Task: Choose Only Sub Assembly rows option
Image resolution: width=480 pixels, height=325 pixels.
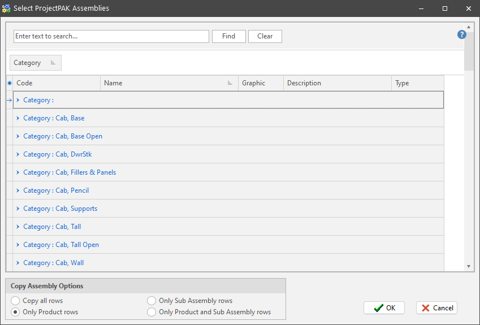Action: click(152, 301)
